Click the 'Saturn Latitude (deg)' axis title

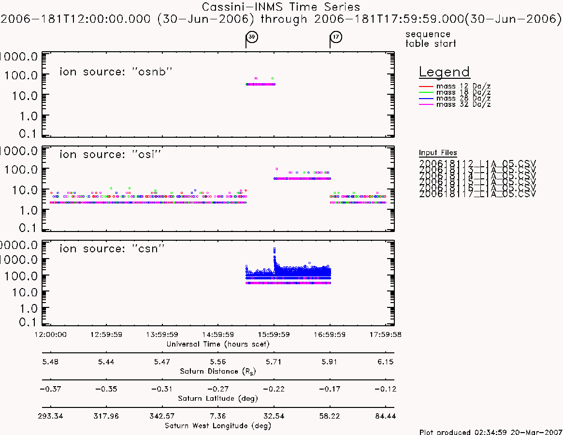218,398
